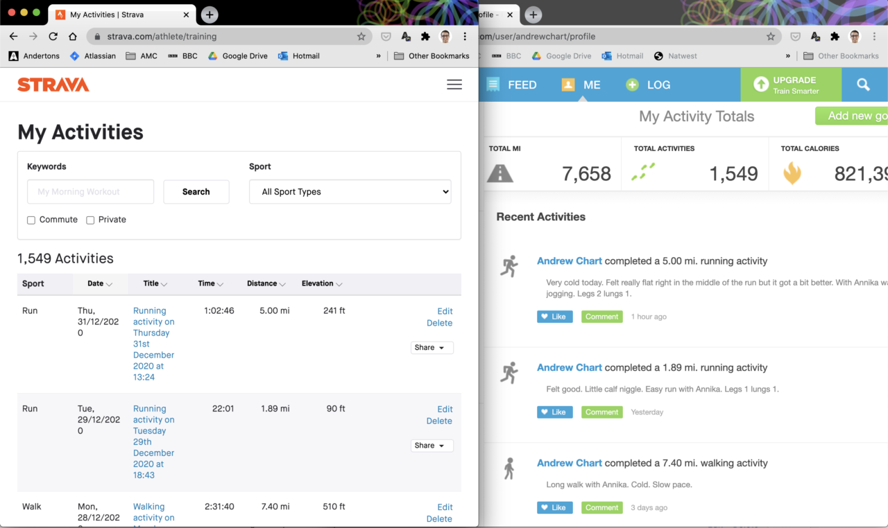Open the All Sport Types dropdown
Screen dimensions: 888x528
point(350,191)
